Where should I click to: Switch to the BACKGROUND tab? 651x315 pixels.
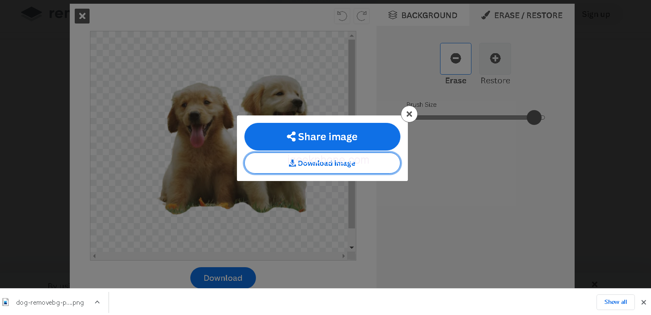423,15
